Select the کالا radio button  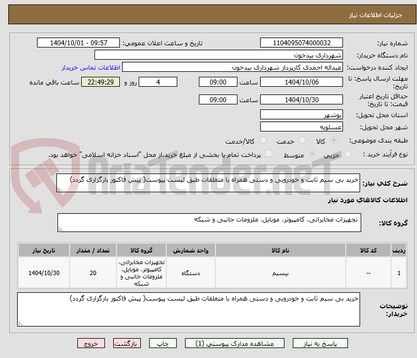click(334, 140)
